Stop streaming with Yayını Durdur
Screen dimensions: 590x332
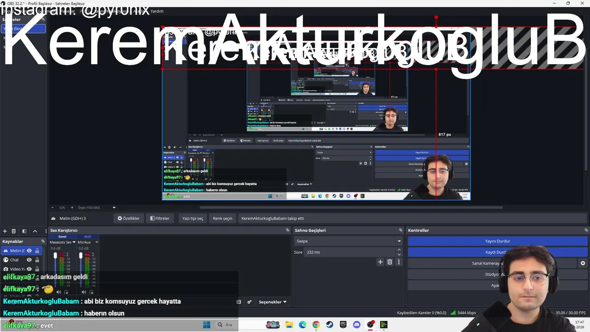pos(497,241)
